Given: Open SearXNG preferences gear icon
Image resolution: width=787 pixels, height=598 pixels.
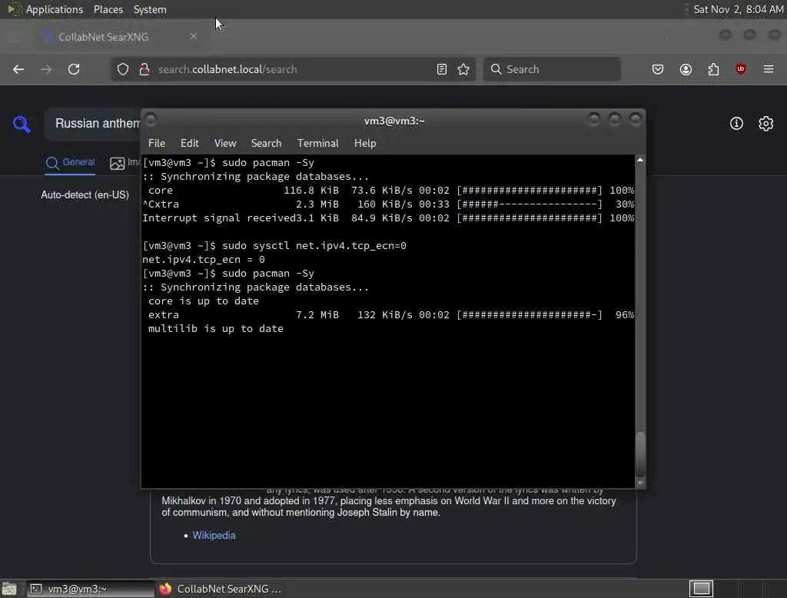Looking at the screenshot, I should (x=766, y=124).
